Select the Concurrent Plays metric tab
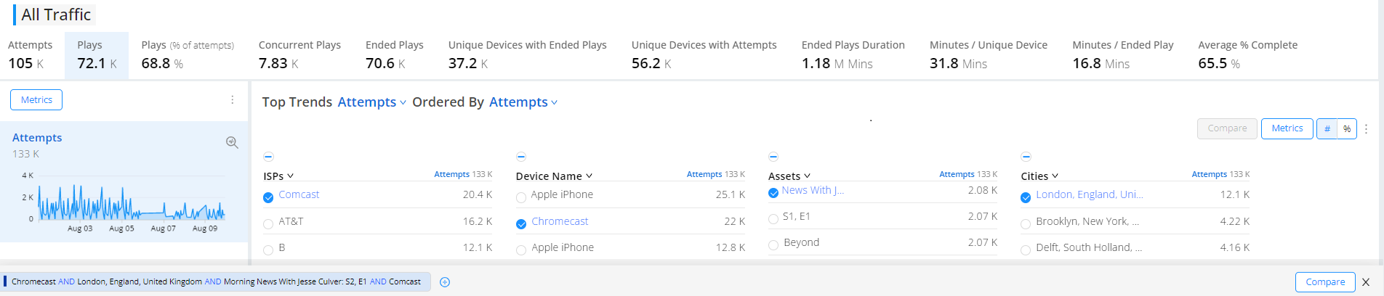The width and height of the screenshot is (1384, 296). pyautogui.click(x=299, y=55)
